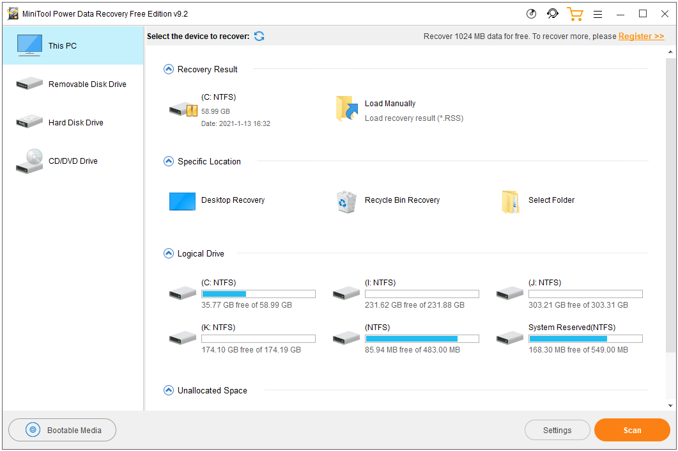This screenshot has width=678, height=451.
Task: Select the Removable Disk Drive category
Action: pyautogui.click(x=87, y=84)
